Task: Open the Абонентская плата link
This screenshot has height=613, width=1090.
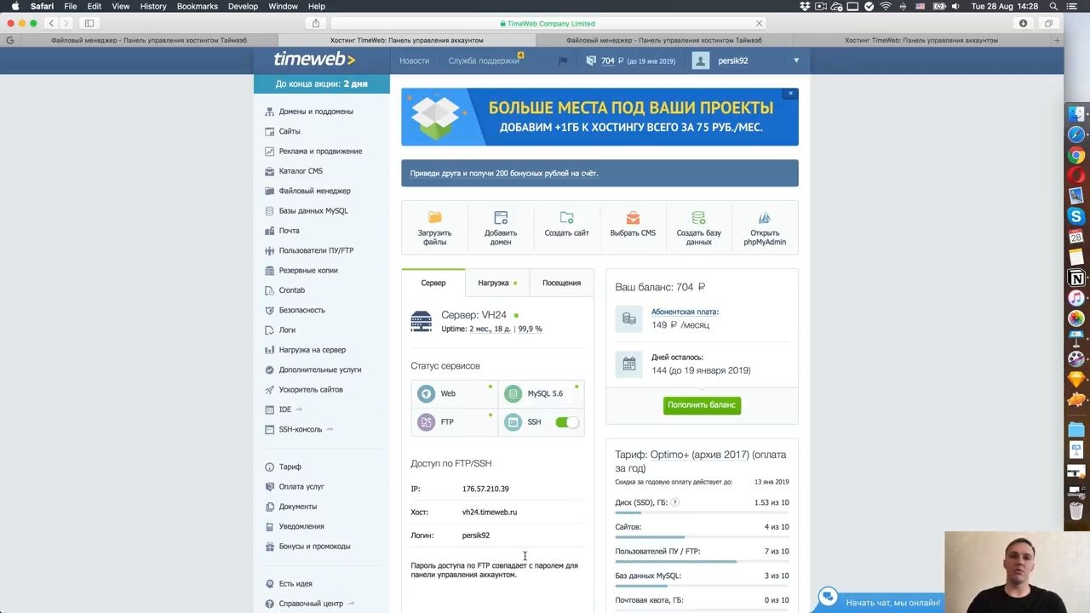Action: 685,312
